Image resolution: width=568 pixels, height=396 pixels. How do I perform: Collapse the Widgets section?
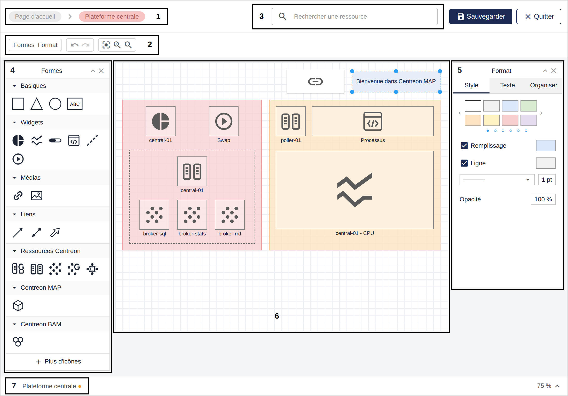point(14,122)
